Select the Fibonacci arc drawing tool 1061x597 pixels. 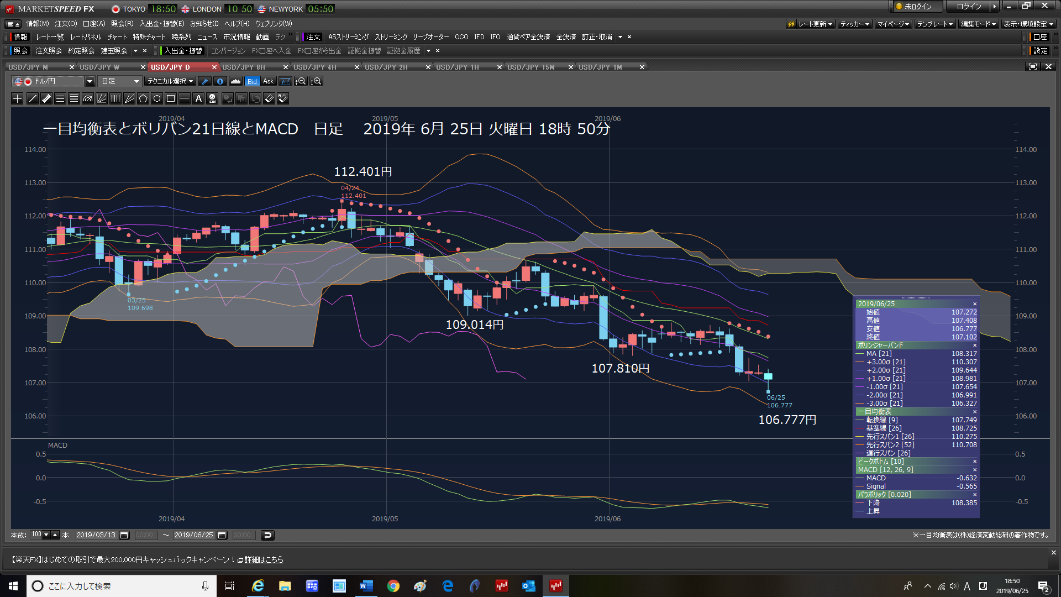point(88,98)
